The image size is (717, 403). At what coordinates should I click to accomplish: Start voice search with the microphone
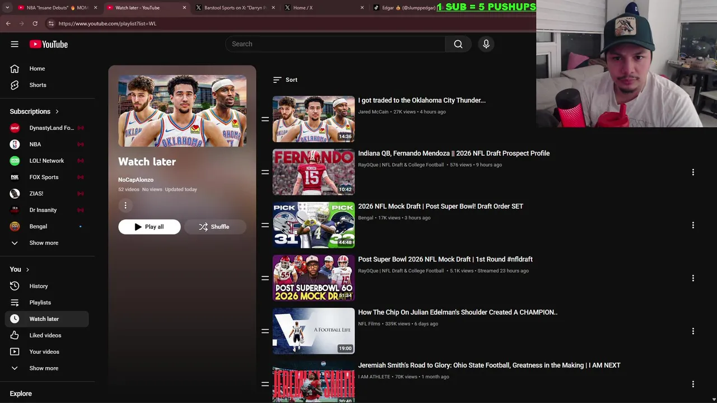click(x=486, y=44)
